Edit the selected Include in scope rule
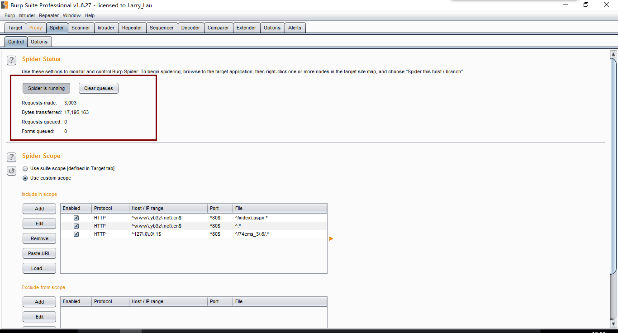The image size is (618, 333). pos(39,224)
